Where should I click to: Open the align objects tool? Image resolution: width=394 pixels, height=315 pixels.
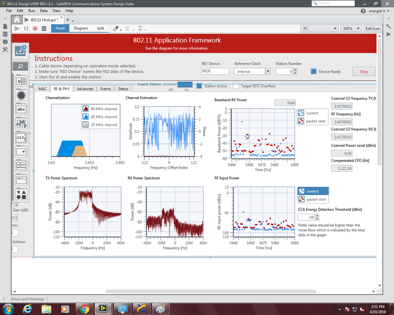point(129,29)
